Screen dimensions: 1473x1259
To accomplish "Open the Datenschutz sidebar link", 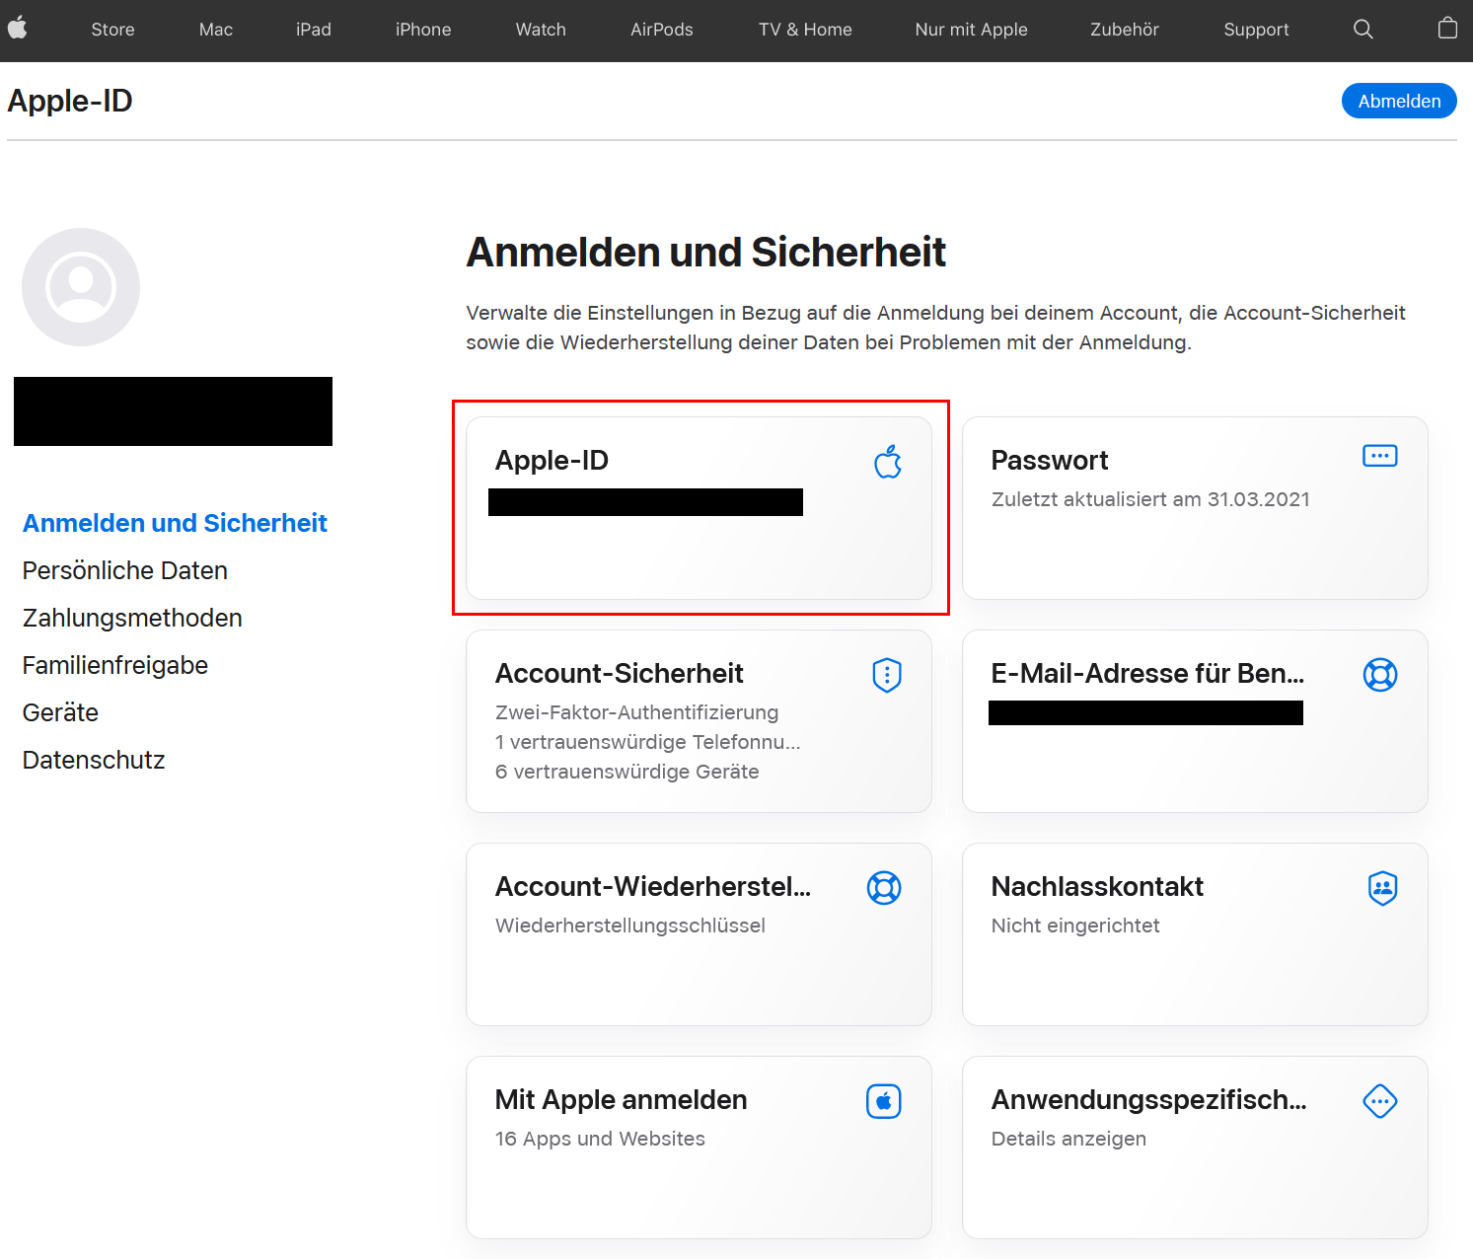I will pyautogui.click(x=93, y=760).
